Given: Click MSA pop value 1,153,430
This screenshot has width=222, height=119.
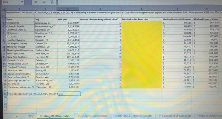Looking at the screenshot, I should tap(69, 70).
